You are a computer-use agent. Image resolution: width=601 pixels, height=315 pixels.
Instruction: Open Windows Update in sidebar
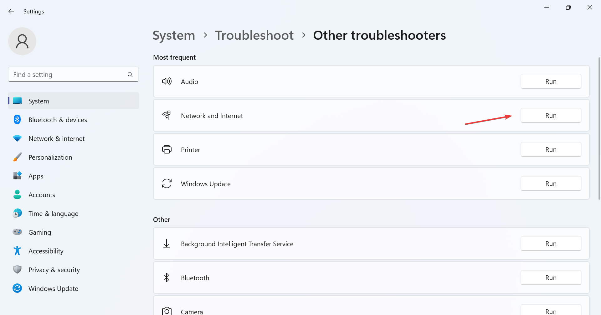click(74, 288)
